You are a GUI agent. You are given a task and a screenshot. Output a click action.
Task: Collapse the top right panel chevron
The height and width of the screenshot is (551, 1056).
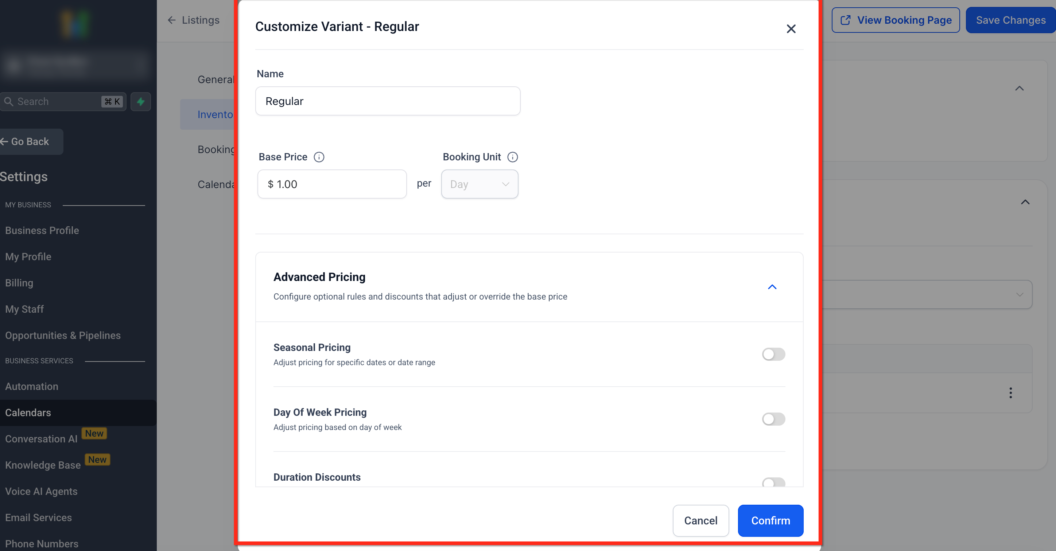coord(1019,89)
